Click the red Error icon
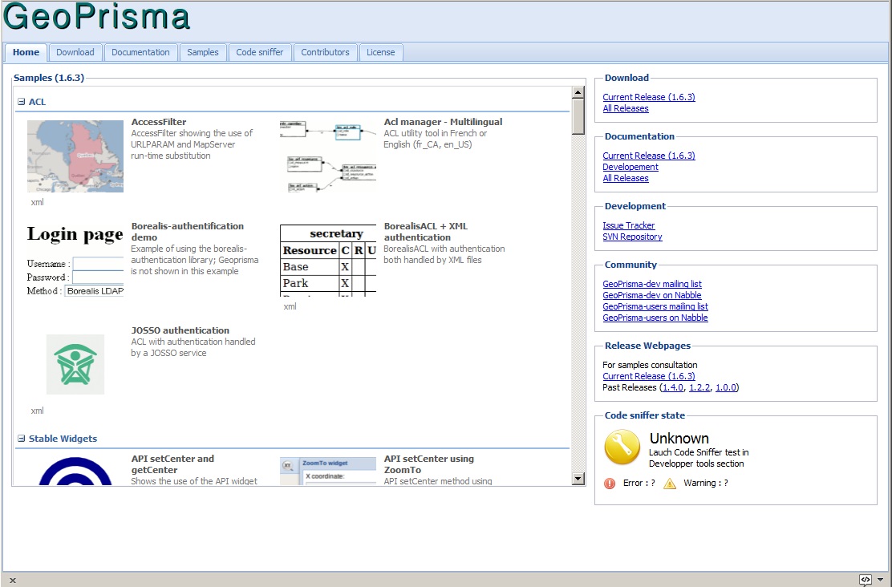 coord(610,484)
